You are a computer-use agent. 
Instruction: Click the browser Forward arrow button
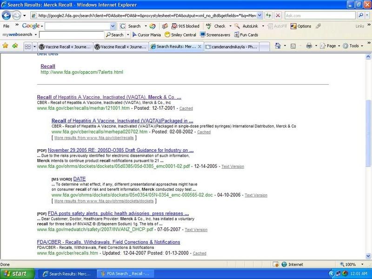point(16,16)
